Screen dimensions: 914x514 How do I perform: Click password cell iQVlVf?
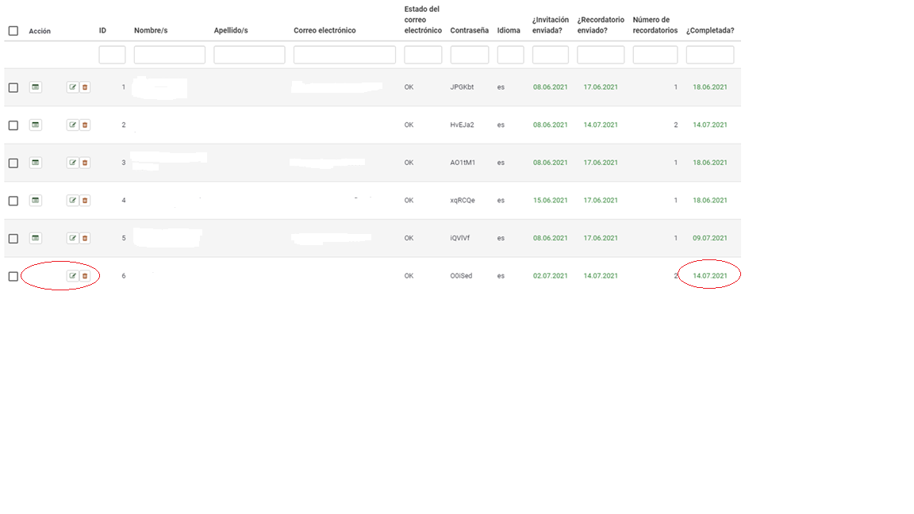coord(460,238)
